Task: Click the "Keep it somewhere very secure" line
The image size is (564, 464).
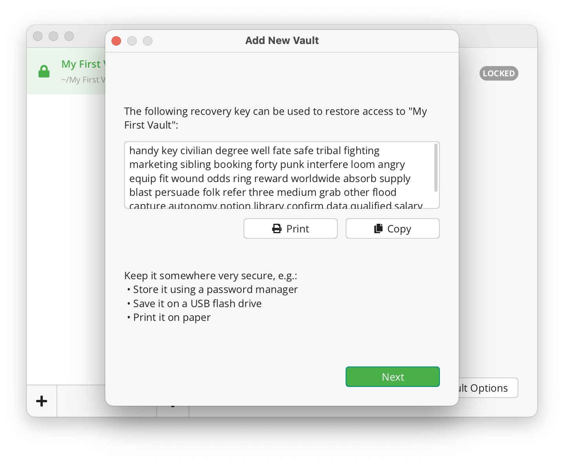Action: (x=211, y=276)
